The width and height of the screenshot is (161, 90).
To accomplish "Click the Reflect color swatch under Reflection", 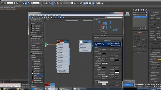I will tap(104, 53).
